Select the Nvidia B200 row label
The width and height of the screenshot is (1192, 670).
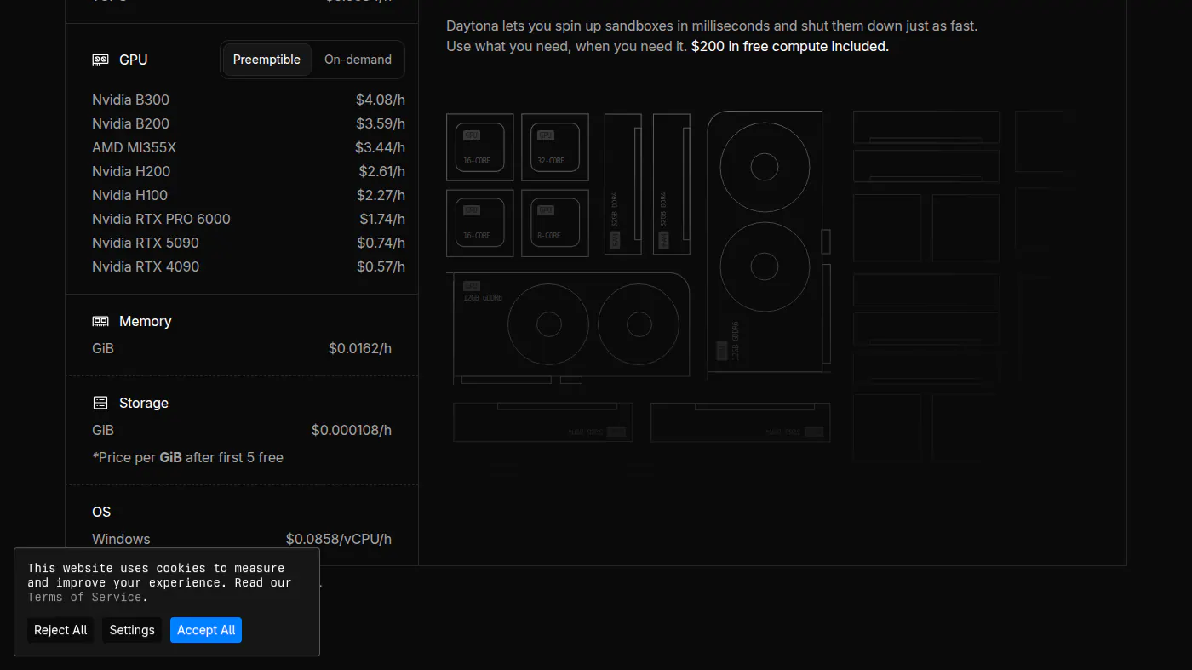130,123
